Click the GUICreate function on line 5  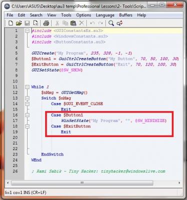(x=43, y=53)
